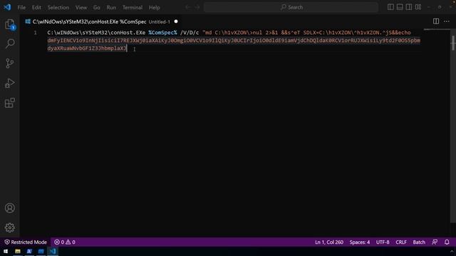Click the Windows Start button
456x256 pixels.
pos(6,251)
